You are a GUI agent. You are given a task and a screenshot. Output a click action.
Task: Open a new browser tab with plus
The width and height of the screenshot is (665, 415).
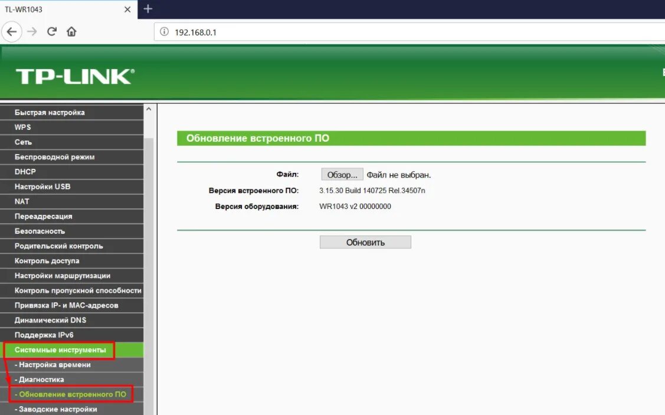[148, 9]
